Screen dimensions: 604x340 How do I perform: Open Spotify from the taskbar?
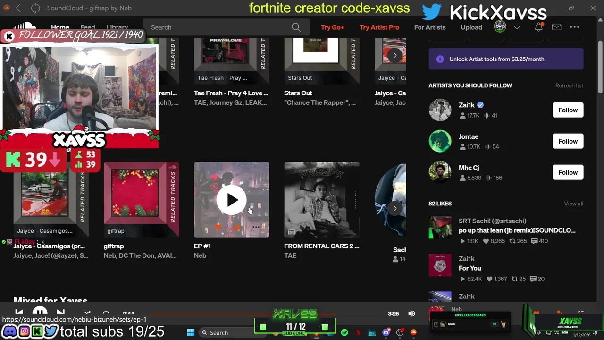pyautogui.click(x=344, y=333)
